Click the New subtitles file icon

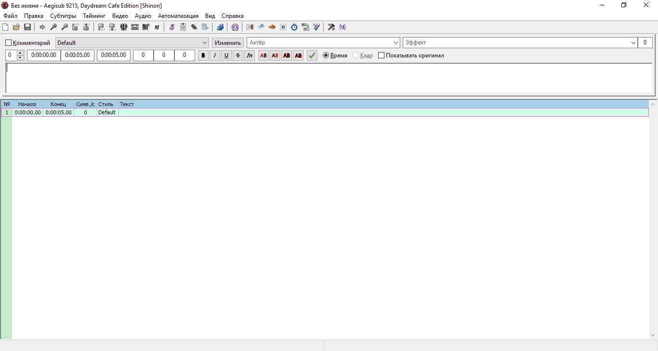tap(5, 27)
